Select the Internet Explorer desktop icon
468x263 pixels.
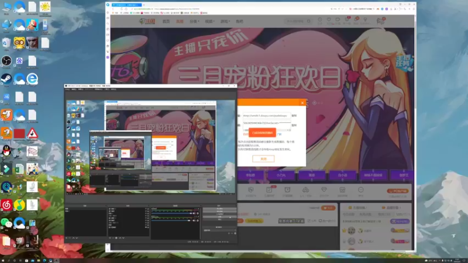32,79
